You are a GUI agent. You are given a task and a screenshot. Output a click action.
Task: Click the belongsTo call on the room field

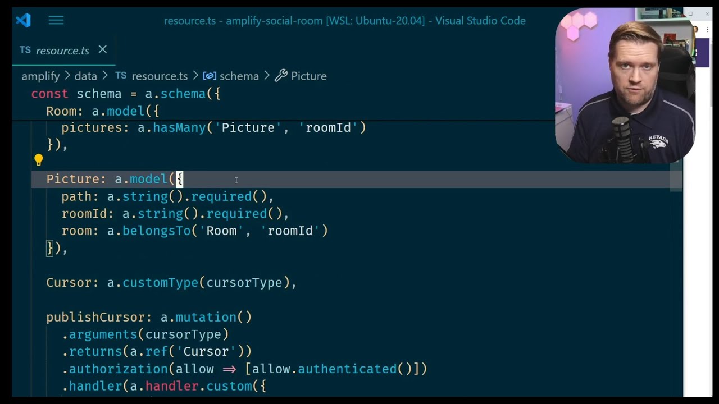[x=156, y=231]
